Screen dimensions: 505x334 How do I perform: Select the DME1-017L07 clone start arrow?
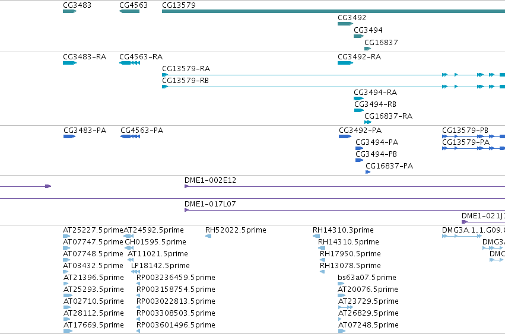click(186, 210)
